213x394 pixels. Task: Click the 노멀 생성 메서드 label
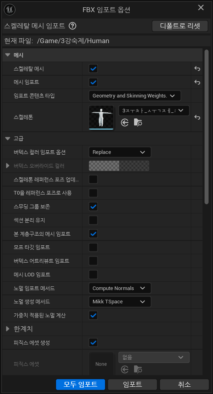[x=32, y=302]
